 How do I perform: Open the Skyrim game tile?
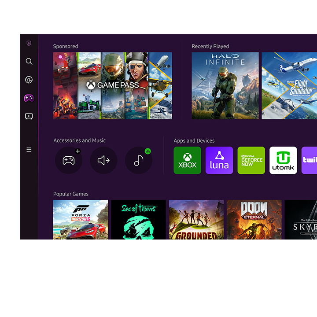[301, 220]
